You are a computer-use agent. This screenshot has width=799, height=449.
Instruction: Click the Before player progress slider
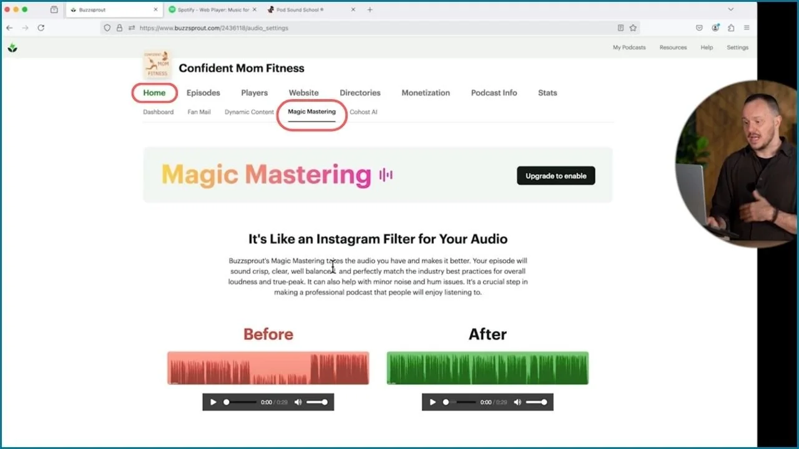tap(240, 402)
